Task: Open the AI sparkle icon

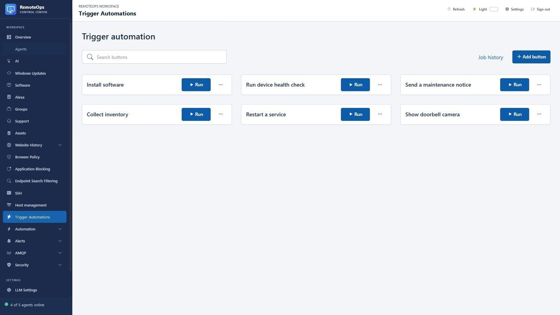Action: [9, 61]
